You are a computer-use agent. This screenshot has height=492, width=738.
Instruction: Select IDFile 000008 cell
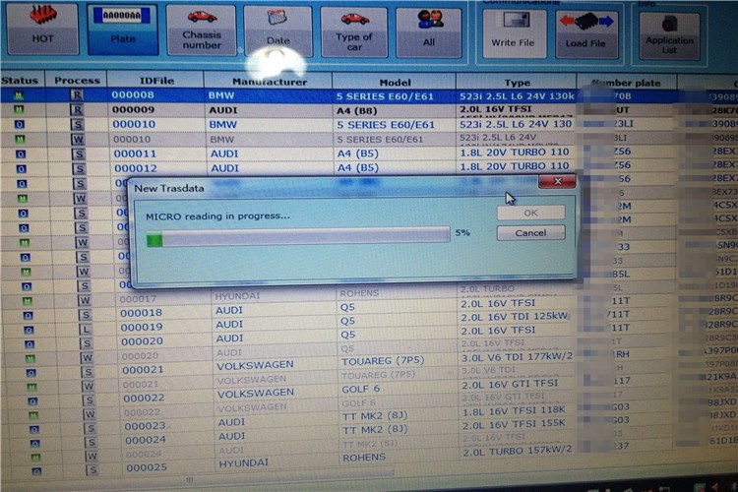[133, 95]
